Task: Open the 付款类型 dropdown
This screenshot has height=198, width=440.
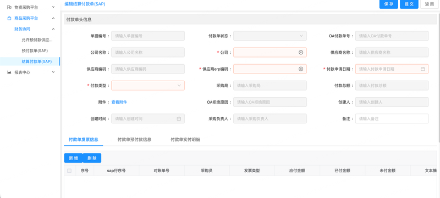Action: (x=148, y=86)
